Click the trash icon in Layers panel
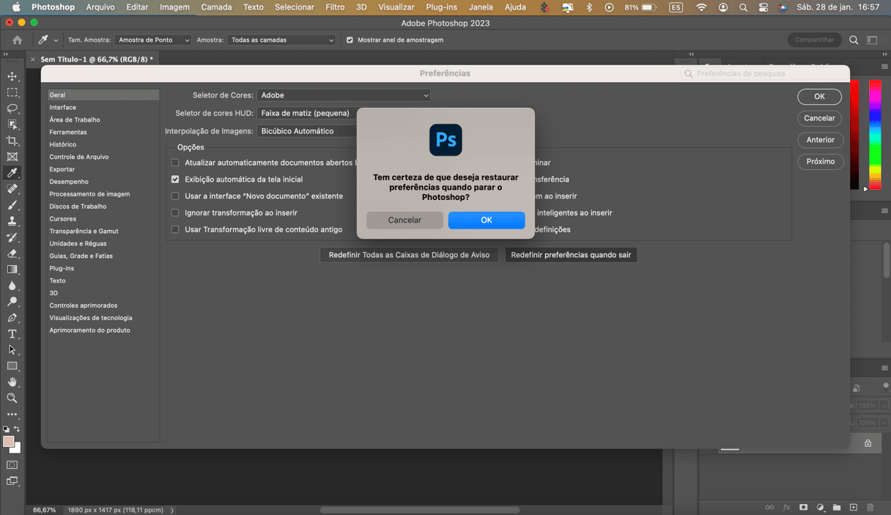This screenshot has width=891, height=515. (x=870, y=508)
